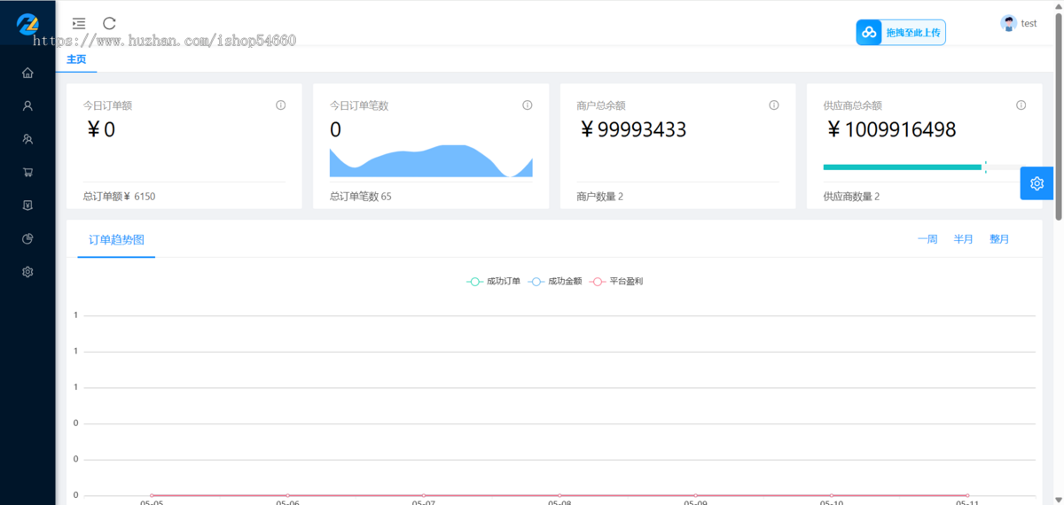
Task: Click the ￥0 amount value
Action: (x=101, y=130)
